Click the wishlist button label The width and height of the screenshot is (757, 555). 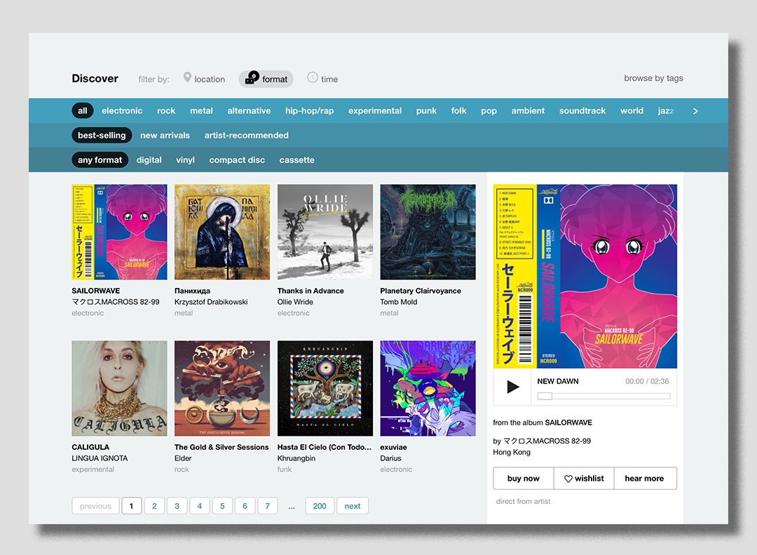(x=589, y=478)
